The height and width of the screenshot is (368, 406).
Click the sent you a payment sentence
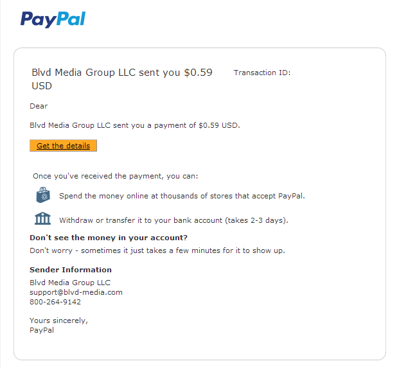[x=134, y=125]
